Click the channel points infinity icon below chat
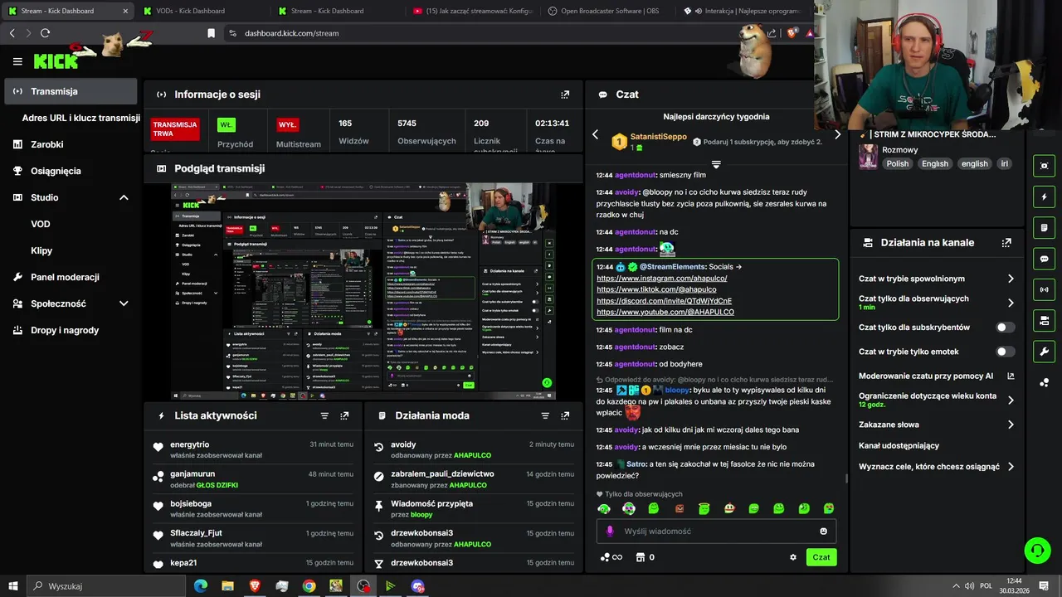This screenshot has width=1062, height=597. 611,557
